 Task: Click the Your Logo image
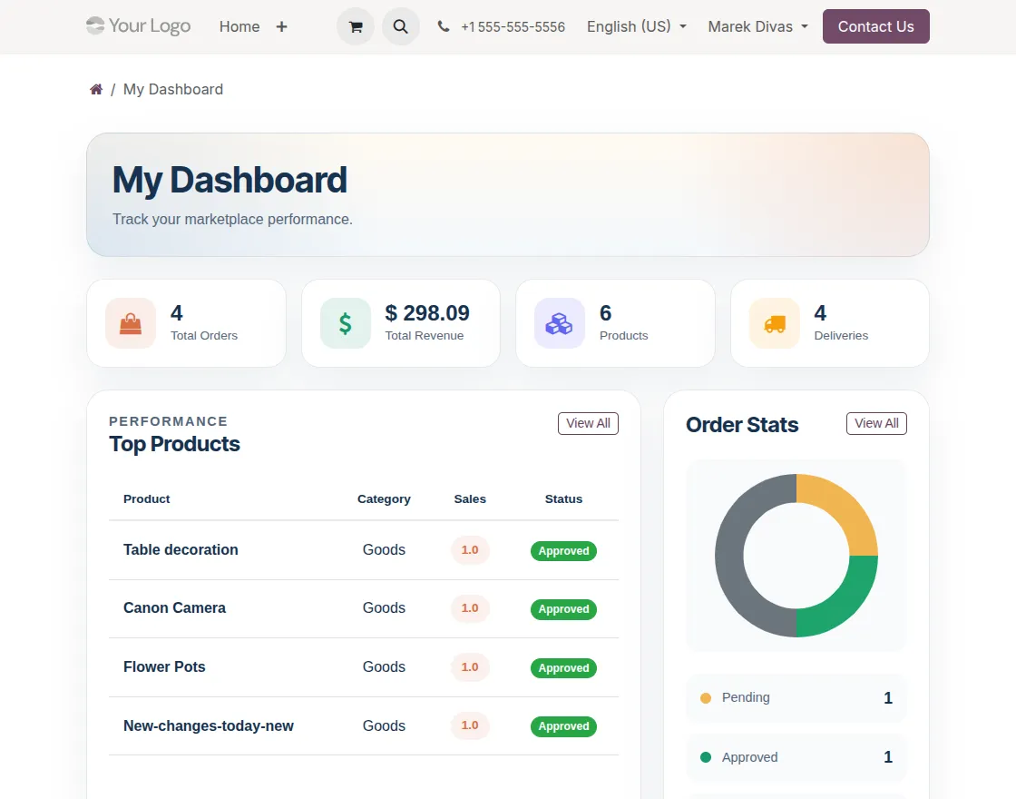pyautogui.click(x=139, y=26)
